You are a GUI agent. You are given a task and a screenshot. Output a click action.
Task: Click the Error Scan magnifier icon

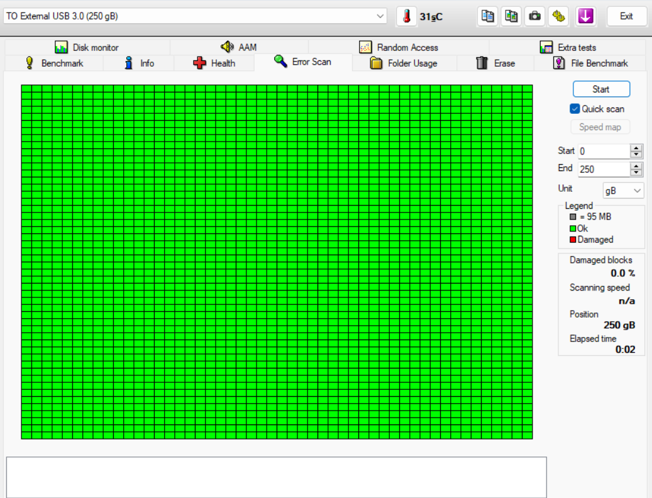coord(280,61)
